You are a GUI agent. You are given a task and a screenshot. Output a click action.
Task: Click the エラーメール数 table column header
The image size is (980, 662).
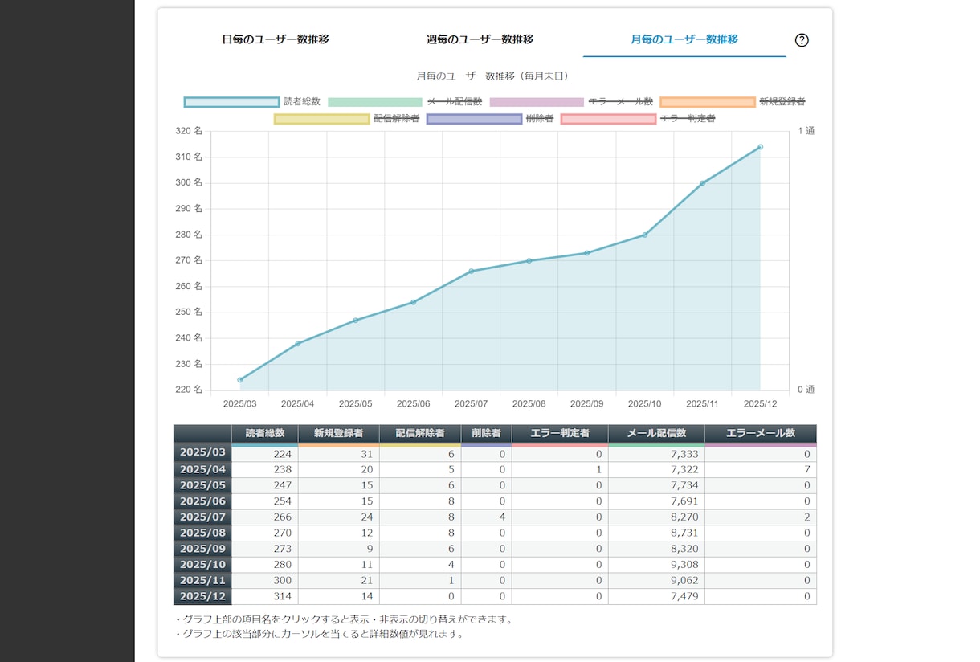[x=761, y=434]
